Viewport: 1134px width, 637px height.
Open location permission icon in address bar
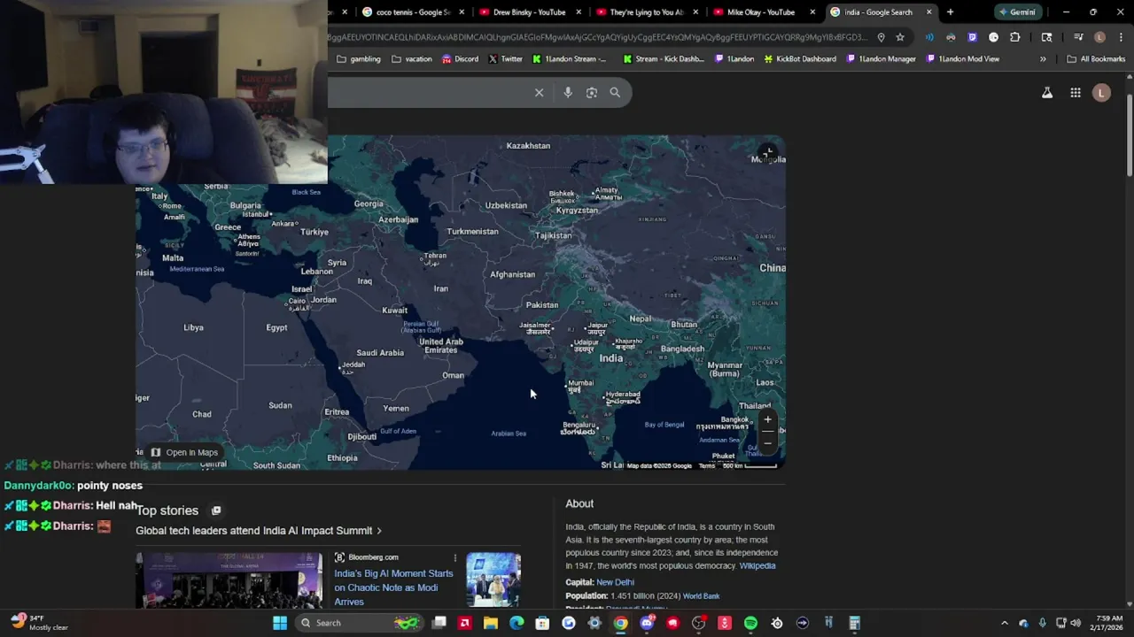[881, 37]
